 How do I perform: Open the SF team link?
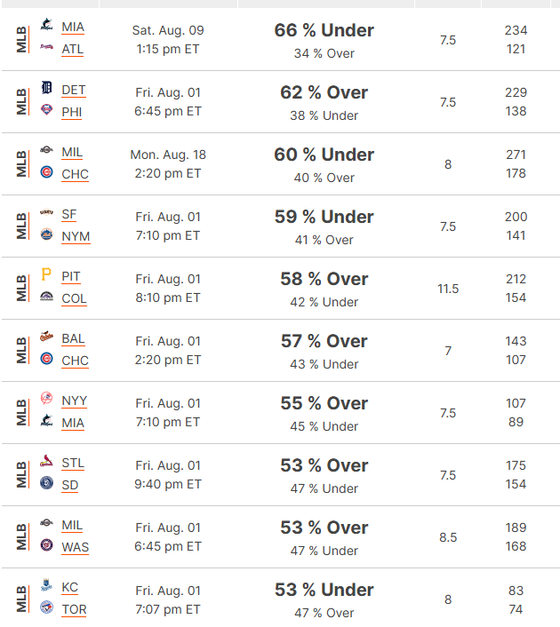pos(68,214)
